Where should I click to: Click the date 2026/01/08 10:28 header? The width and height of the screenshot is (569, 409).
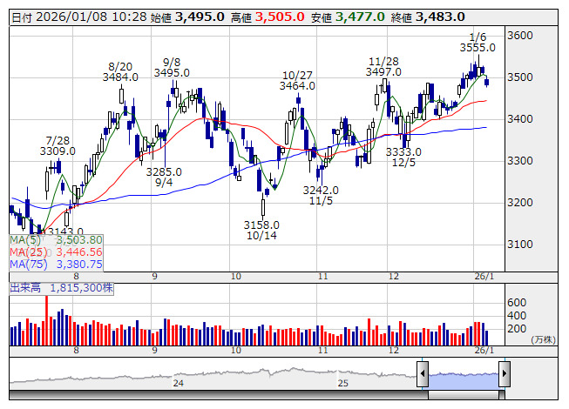(x=79, y=17)
